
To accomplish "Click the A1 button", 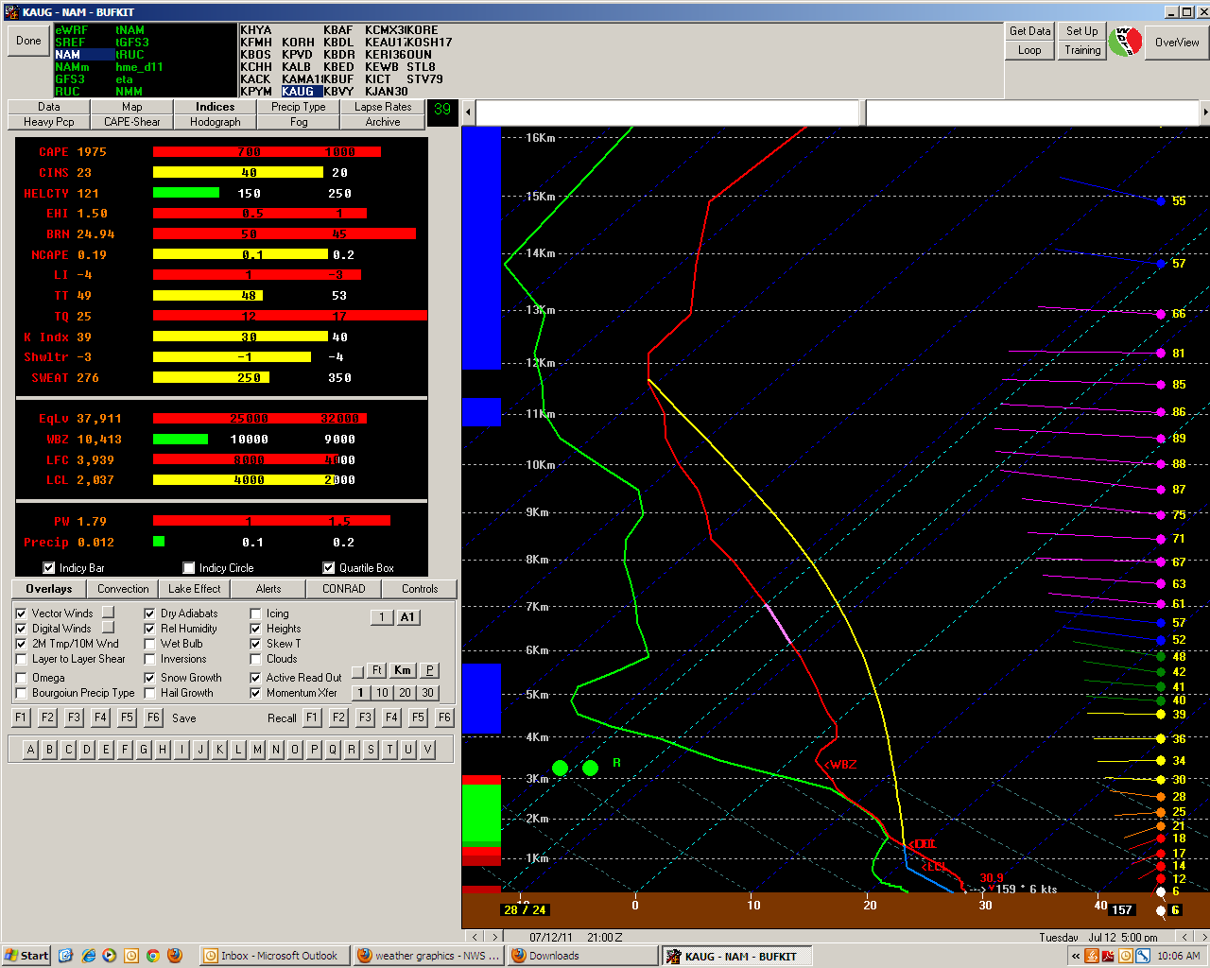I will click(407, 617).
